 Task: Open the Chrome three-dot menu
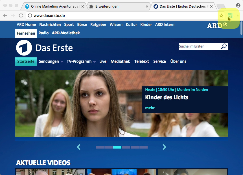238,16
